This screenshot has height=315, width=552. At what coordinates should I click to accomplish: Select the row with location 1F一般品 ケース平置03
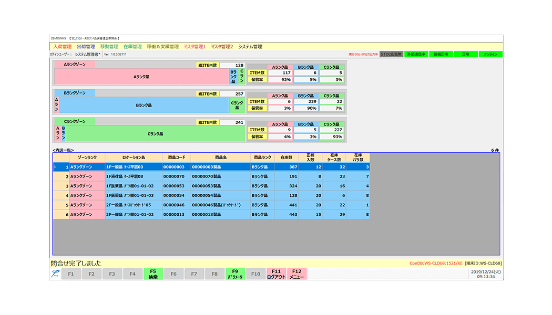tap(211, 167)
